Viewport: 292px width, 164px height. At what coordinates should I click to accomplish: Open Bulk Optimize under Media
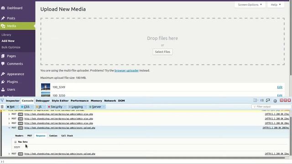(11, 47)
